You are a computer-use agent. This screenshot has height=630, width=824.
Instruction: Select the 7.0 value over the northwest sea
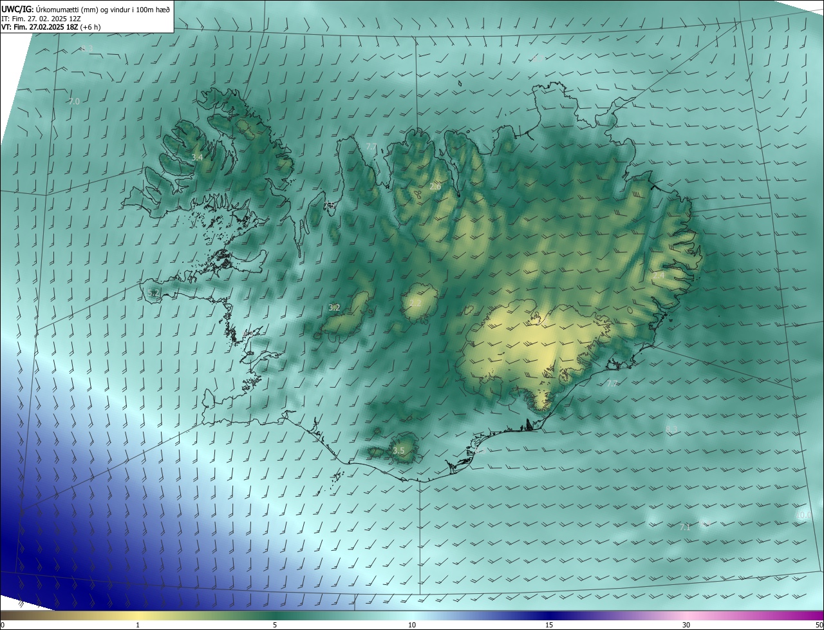pos(74,102)
